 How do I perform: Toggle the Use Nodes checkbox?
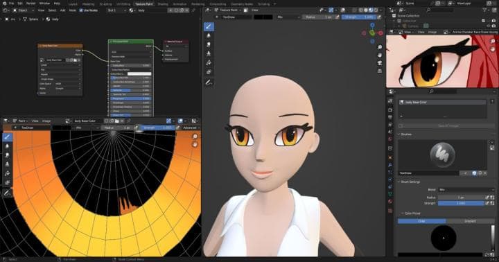(81, 10)
